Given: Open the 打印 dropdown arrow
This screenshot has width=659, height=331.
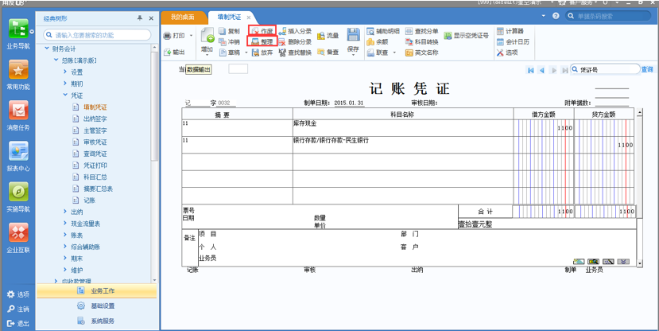Looking at the screenshot, I should (x=192, y=36).
